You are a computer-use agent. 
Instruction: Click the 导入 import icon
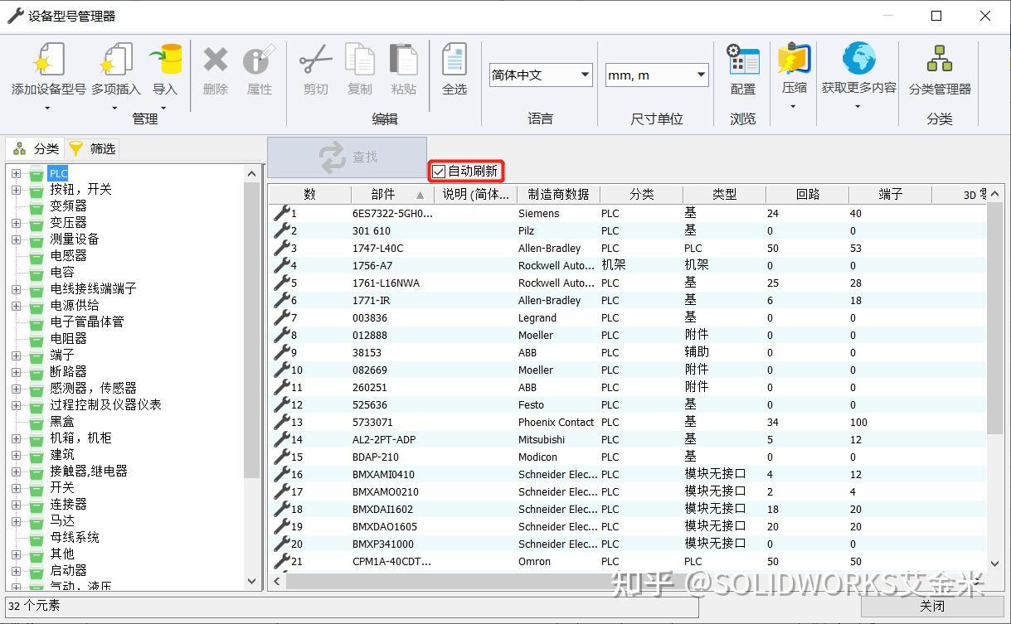point(165,60)
